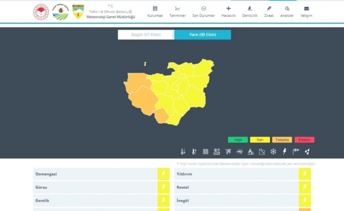Select the Yarın (08 Ekim) tab
344x211 pixels.
[202, 35]
